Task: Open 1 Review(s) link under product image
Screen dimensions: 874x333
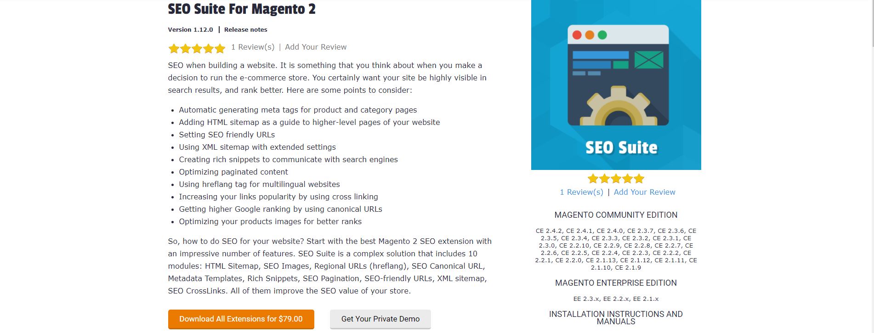Action: 581,192
